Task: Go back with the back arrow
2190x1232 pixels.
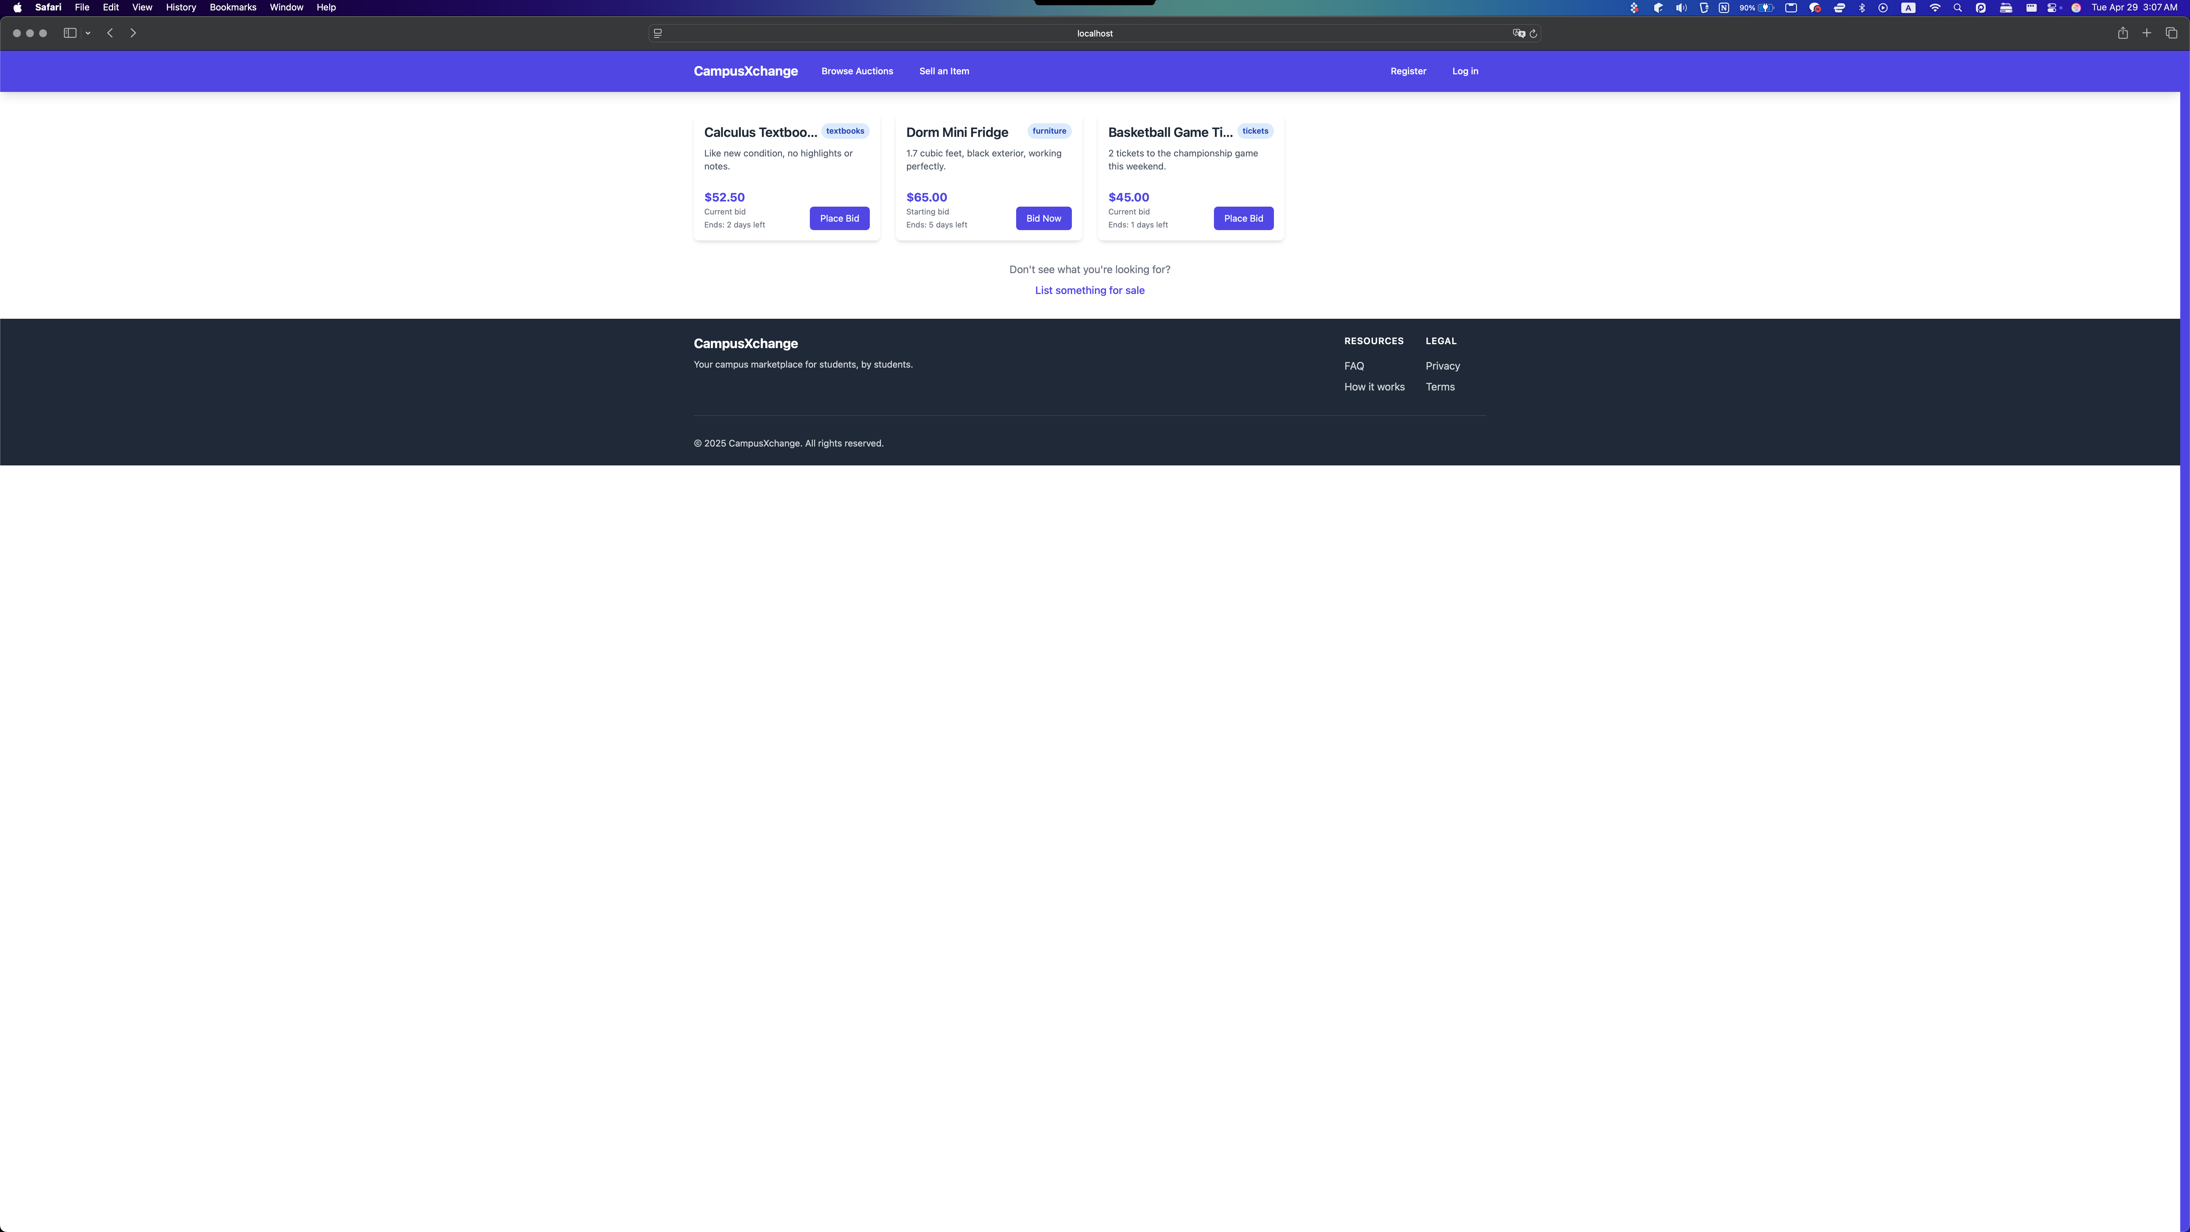Action: (110, 33)
